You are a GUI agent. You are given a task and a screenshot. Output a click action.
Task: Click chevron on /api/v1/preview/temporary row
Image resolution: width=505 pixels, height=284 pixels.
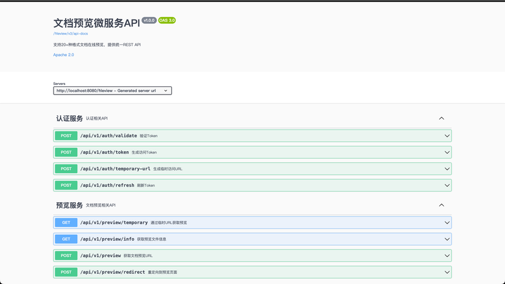(447, 222)
